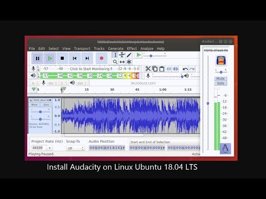
Task: Open the recording device dropdown
Action: pos(53,83)
